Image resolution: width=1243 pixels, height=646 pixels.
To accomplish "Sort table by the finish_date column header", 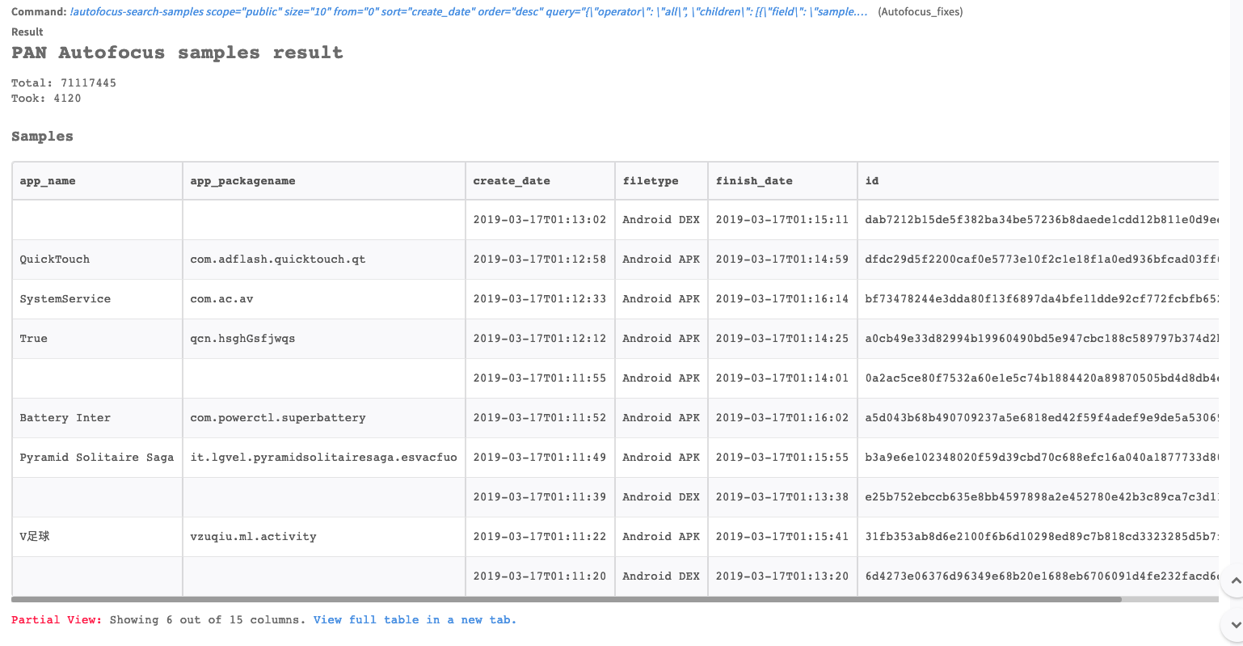I will click(x=754, y=180).
